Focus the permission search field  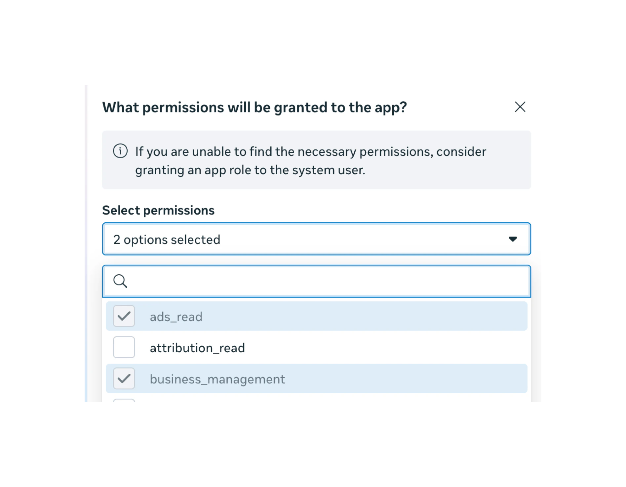[x=297, y=281]
